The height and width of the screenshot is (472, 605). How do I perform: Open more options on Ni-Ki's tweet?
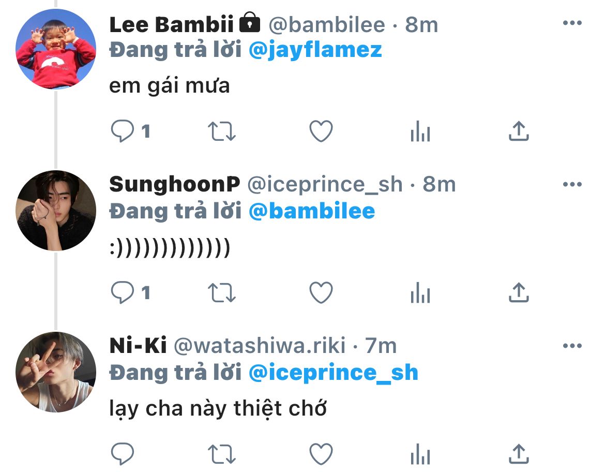572,346
